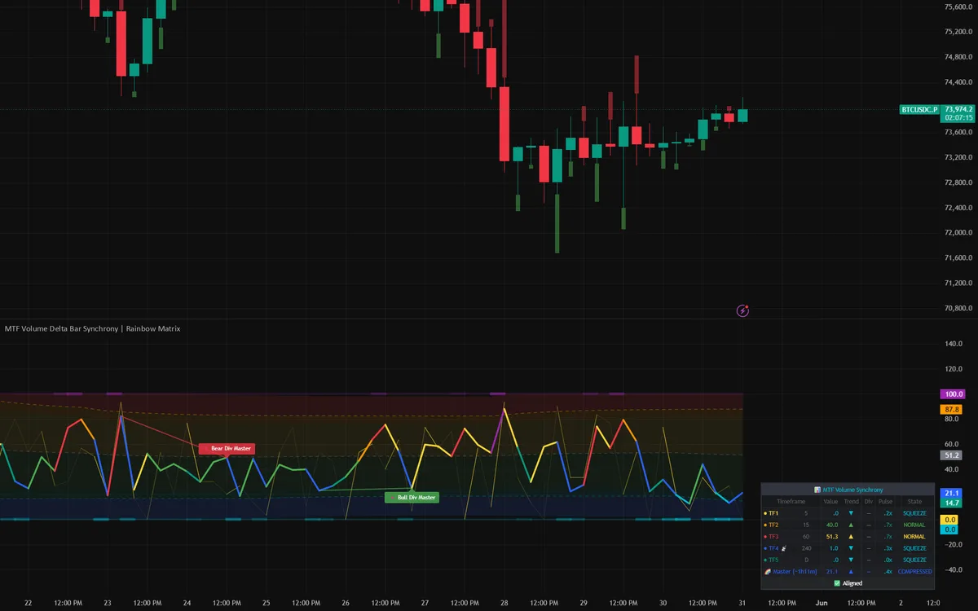Click the TF3 value 51.3

[x=832, y=536]
